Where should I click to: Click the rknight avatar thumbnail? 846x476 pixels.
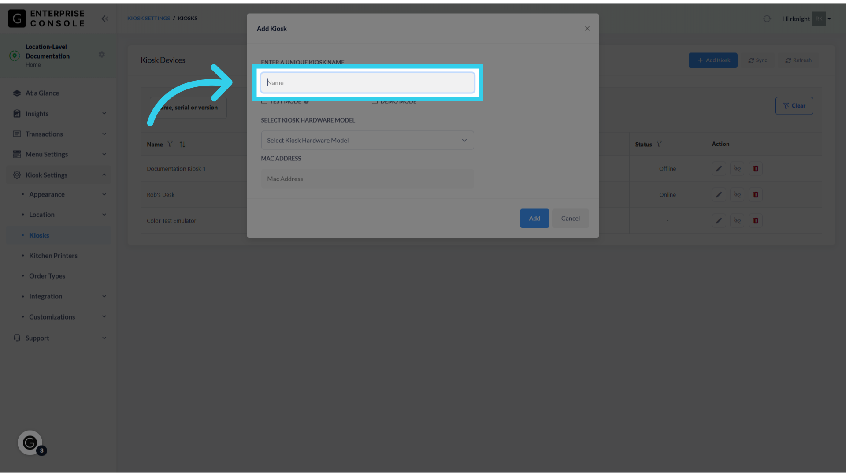click(x=819, y=19)
